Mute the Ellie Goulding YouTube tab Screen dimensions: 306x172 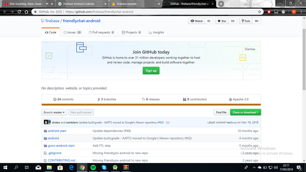47,4
